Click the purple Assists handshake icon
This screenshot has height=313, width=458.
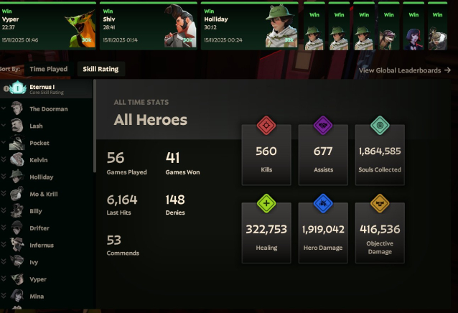click(323, 126)
